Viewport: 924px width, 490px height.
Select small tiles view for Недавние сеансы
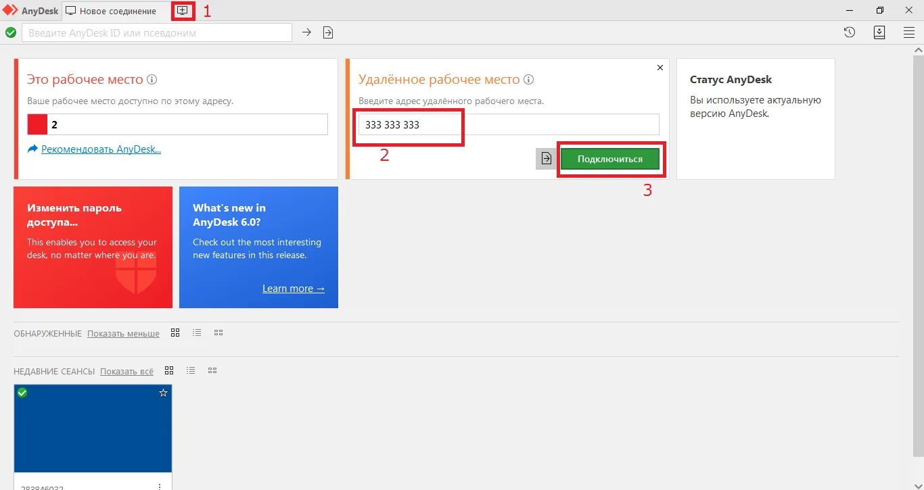(x=212, y=370)
